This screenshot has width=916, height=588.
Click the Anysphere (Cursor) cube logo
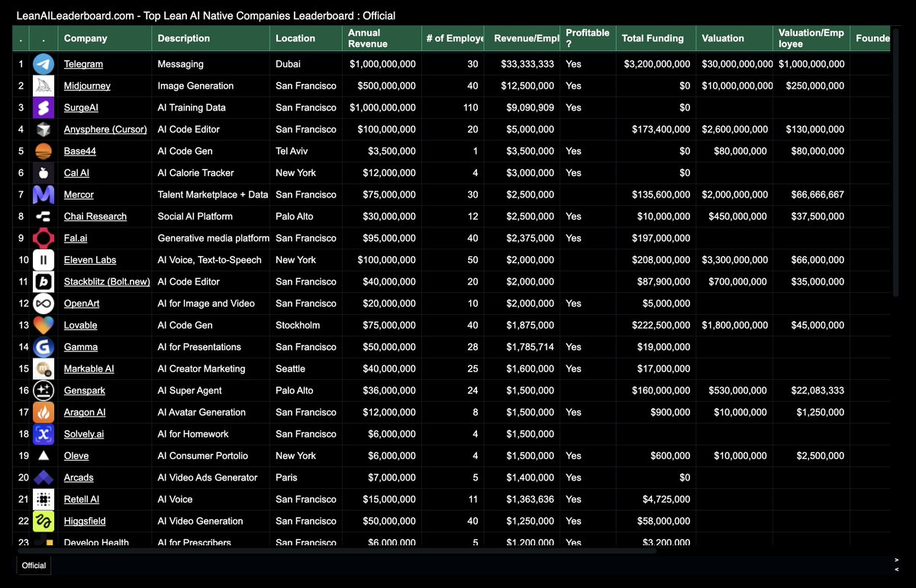pos(44,130)
